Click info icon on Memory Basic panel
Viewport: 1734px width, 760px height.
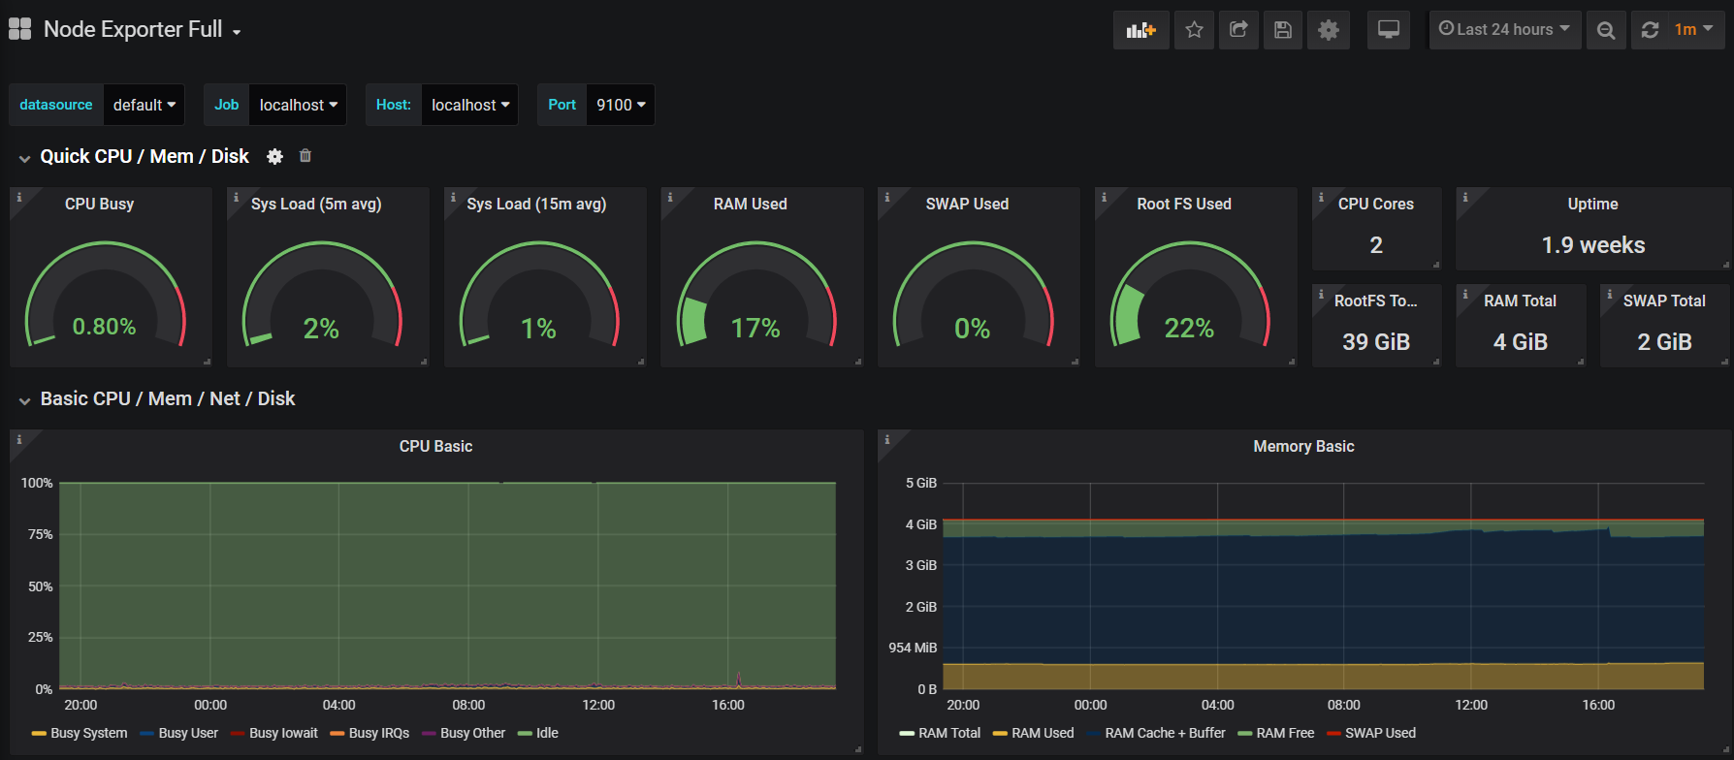click(887, 439)
